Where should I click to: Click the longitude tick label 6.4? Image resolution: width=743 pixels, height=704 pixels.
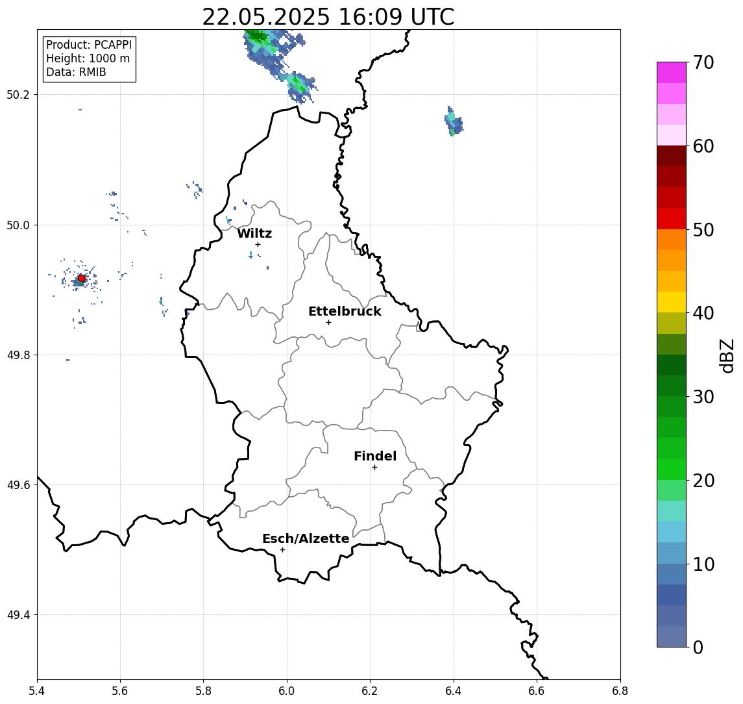[454, 691]
